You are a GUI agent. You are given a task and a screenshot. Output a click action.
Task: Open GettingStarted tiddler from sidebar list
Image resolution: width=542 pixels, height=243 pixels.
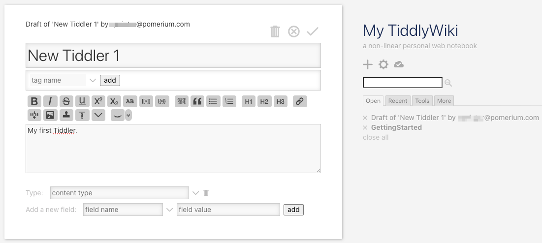pyautogui.click(x=396, y=127)
